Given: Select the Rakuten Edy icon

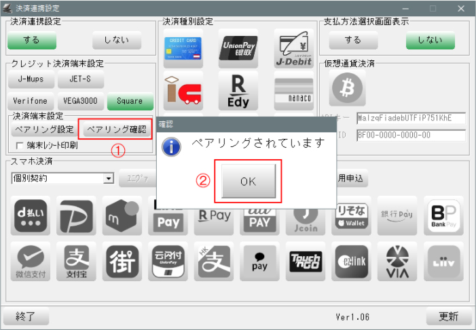Looking at the screenshot, I should 238,90.
